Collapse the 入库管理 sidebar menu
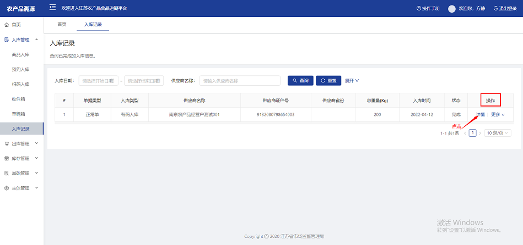Image resolution: width=523 pixels, height=245 pixels. [21, 40]
